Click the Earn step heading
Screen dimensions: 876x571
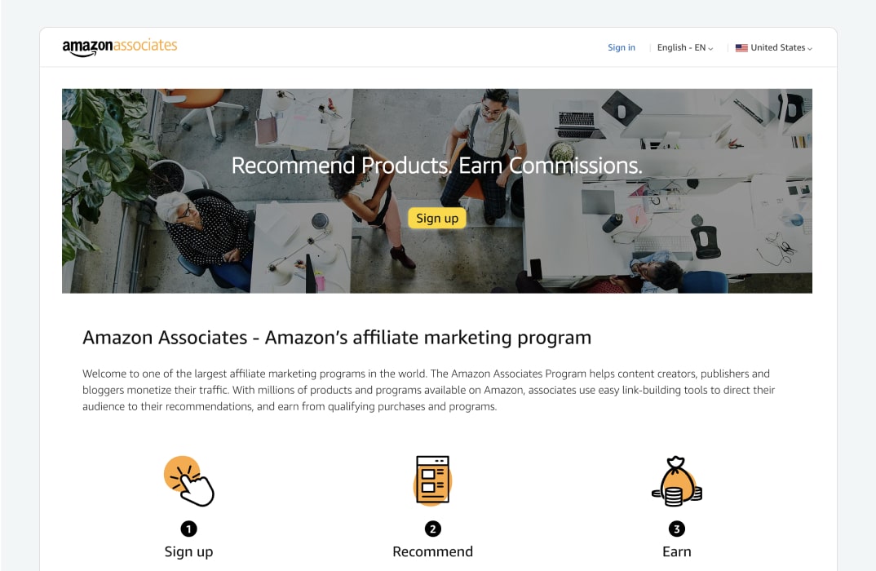click(x=676, y=552)
